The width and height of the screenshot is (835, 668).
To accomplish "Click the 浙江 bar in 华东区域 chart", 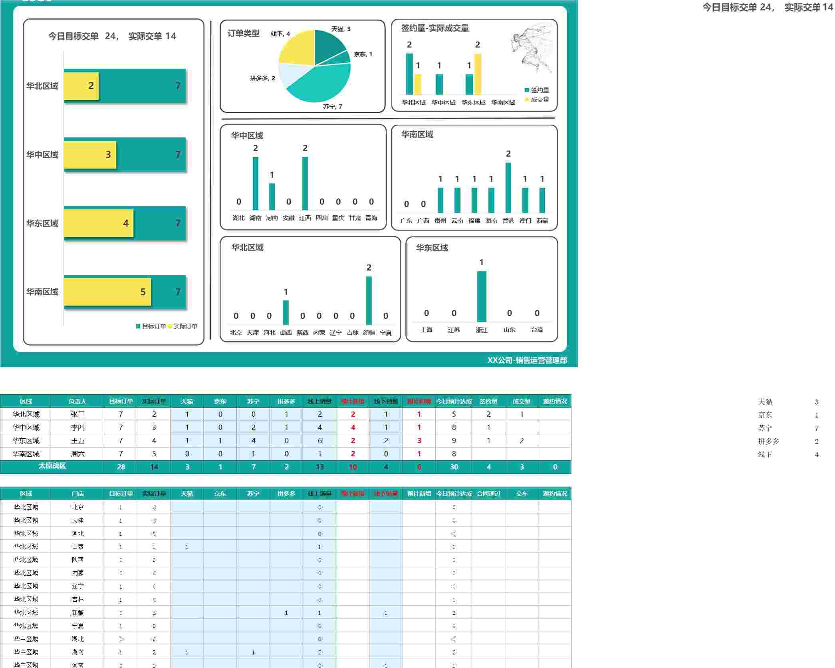I will [x=482, y=296].
